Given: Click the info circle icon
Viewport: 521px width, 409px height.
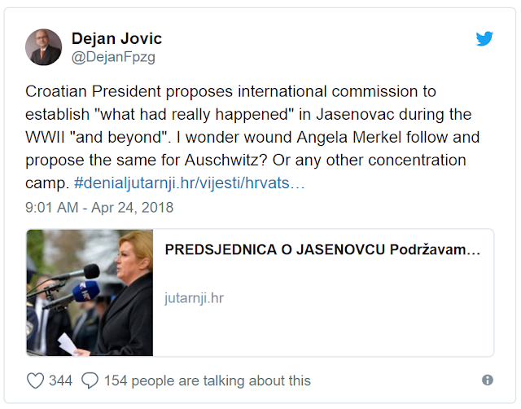Looking at the screenshot, I should tap(488, 380).
